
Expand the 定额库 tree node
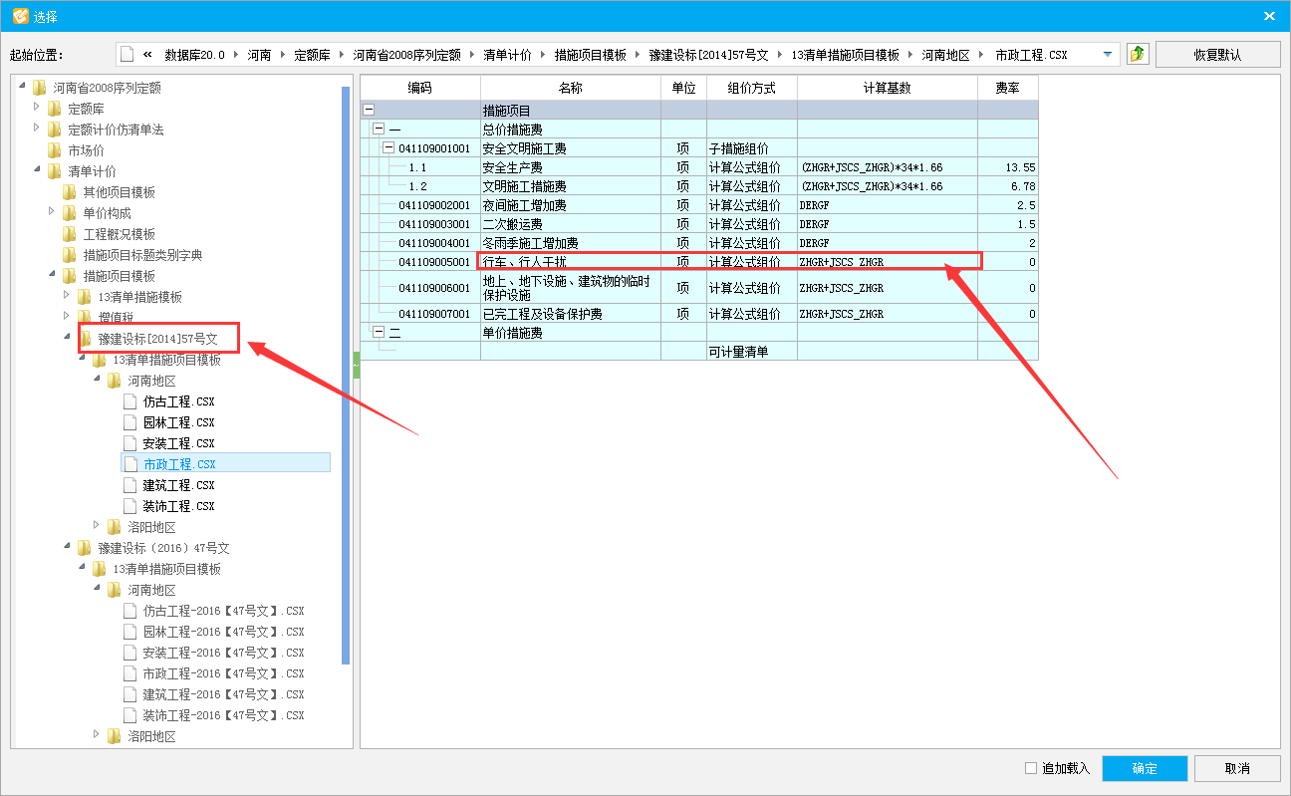point(38,108)
